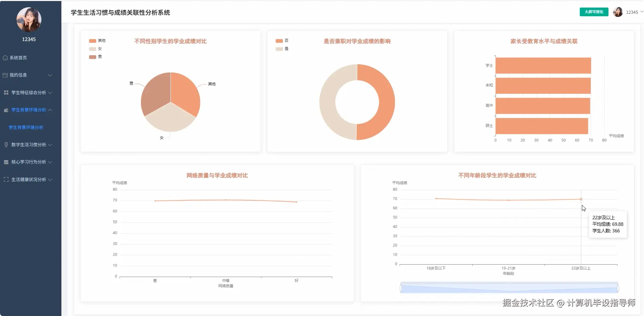The height and width of the screenshot is (316, 644).
Task: Expand the 核心学习行为分析 chevron
Action: pos(50,162)
